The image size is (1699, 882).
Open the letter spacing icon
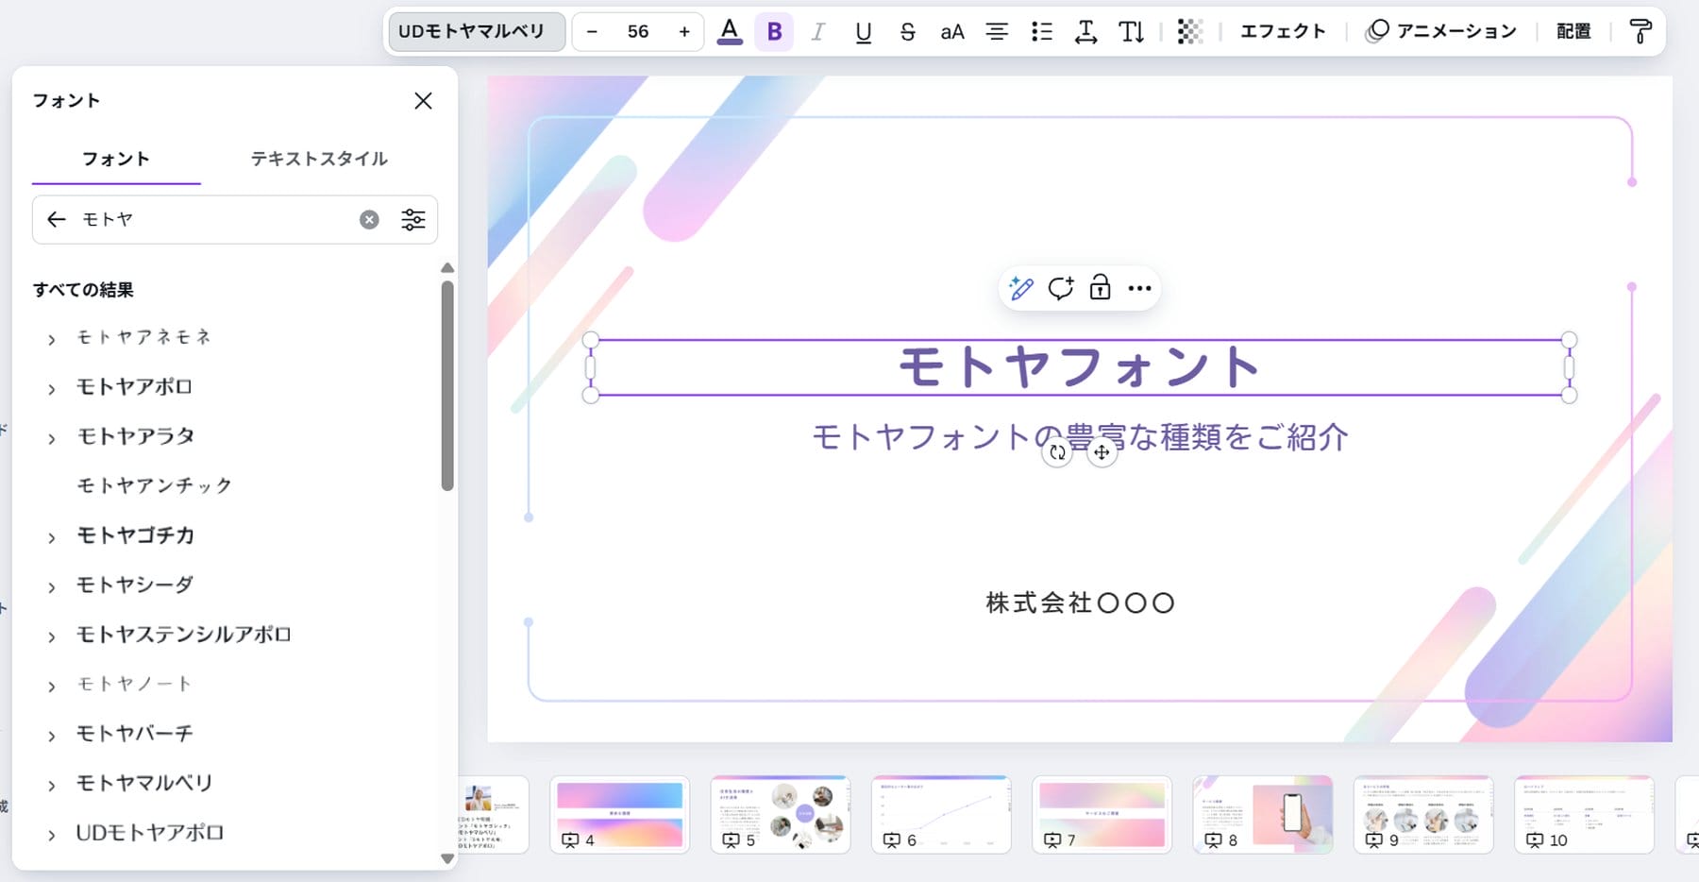1086,31
